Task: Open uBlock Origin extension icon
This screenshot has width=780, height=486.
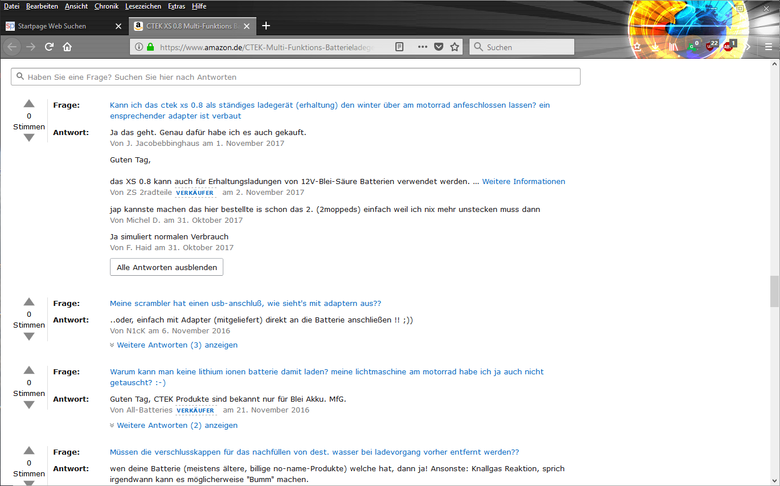Action: pyautogui.click(x=710, y=46)
